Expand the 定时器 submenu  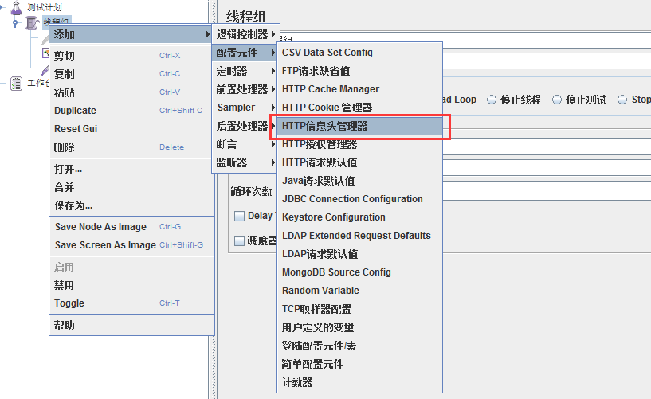pyautogui.click(x=245, y=71)
